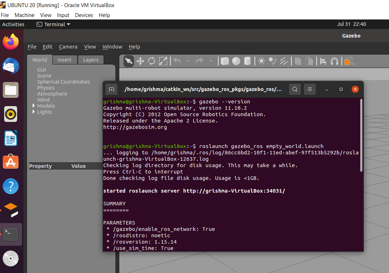This screenshot has width=389, height=273.
Task: Insert a cylinder shape
Action: pyautogui.click(x=247, y=61)
